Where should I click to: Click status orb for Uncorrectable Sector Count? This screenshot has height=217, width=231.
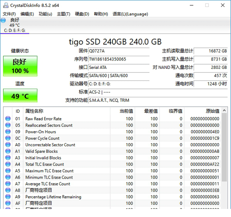pos(8,145)
